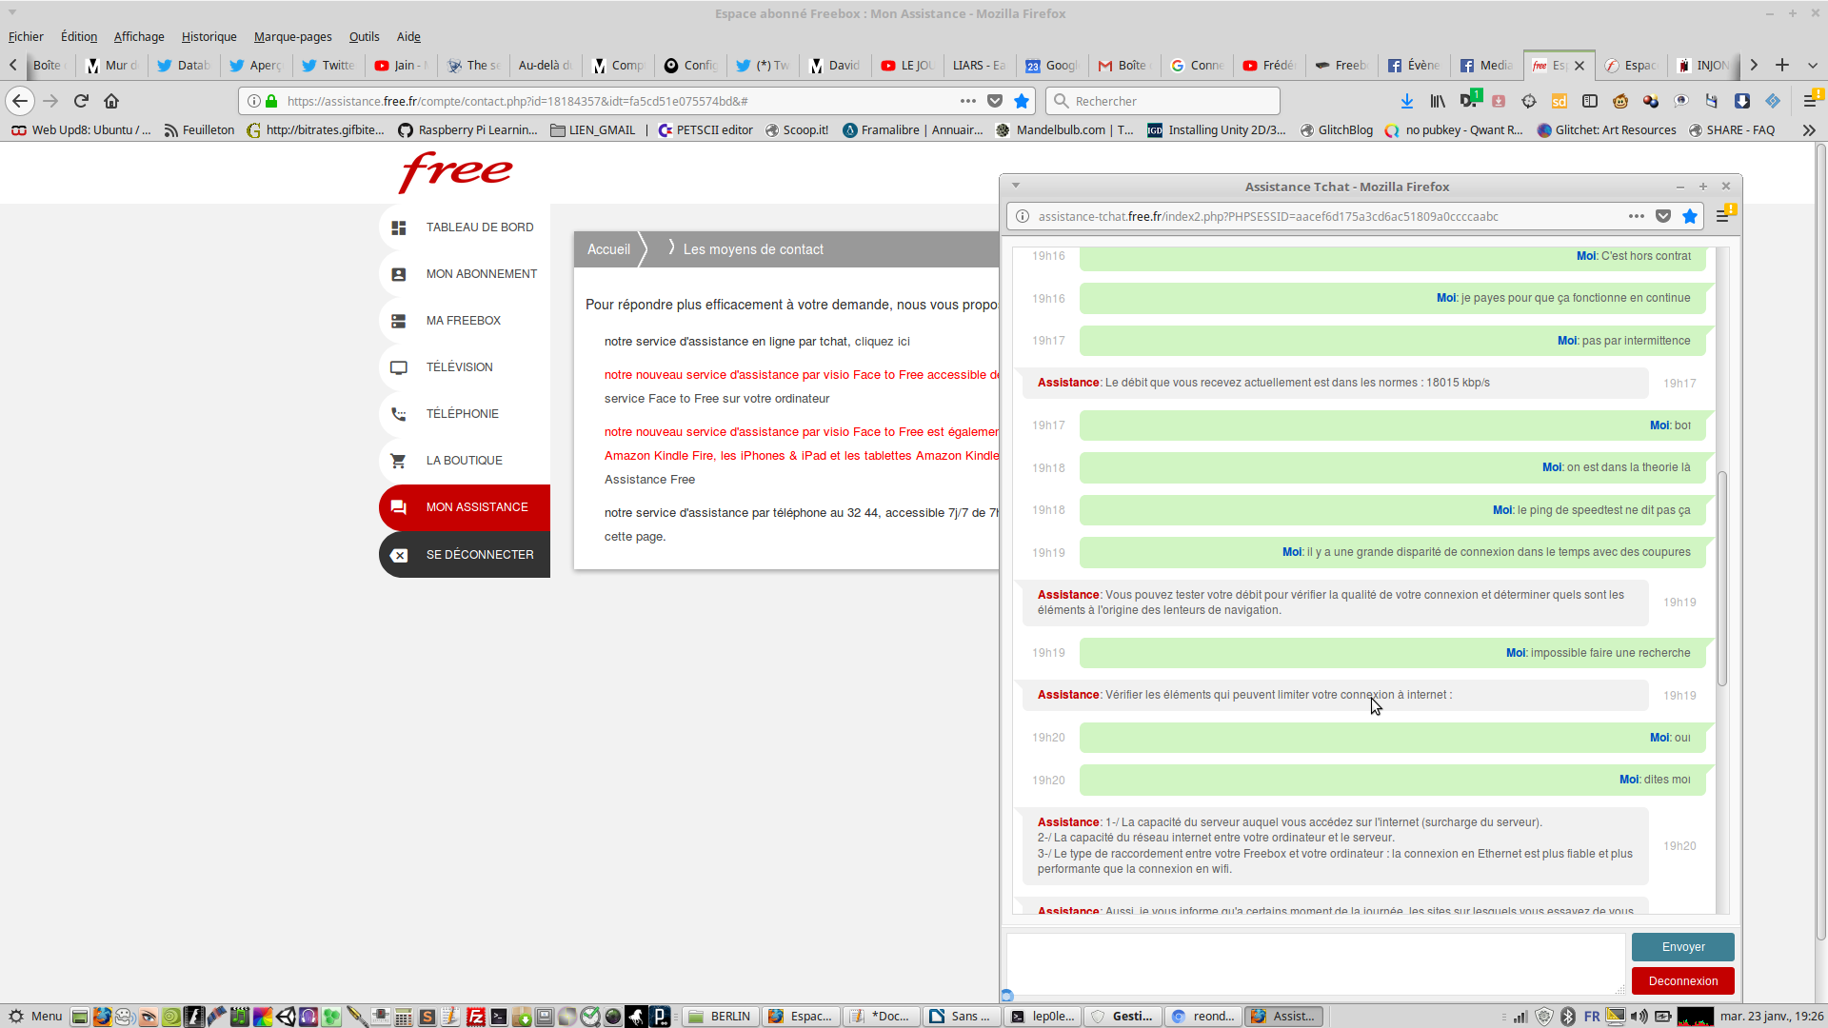Click the Télévision monitor icon

[399, 367]
